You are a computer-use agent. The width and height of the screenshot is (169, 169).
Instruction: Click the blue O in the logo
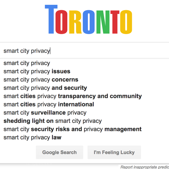pyautogui.click(x=89, y=22)
